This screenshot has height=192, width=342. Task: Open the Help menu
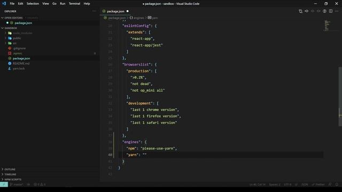(x=87, y=4)
